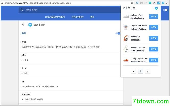
Task: Click the second blue cube extension icon
Action: (x=163, y=3)
